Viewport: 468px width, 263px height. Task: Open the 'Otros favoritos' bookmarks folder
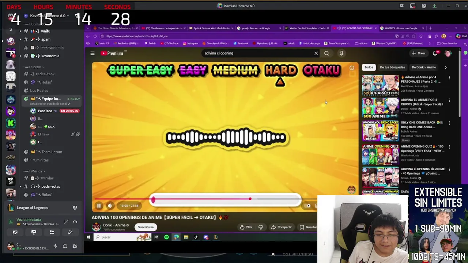coord(447,43)
